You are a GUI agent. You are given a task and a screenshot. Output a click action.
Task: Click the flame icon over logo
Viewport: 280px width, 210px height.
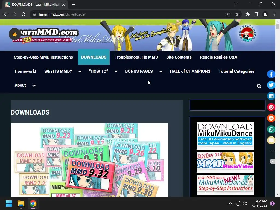pyautogui.click(x=15, y=34)
